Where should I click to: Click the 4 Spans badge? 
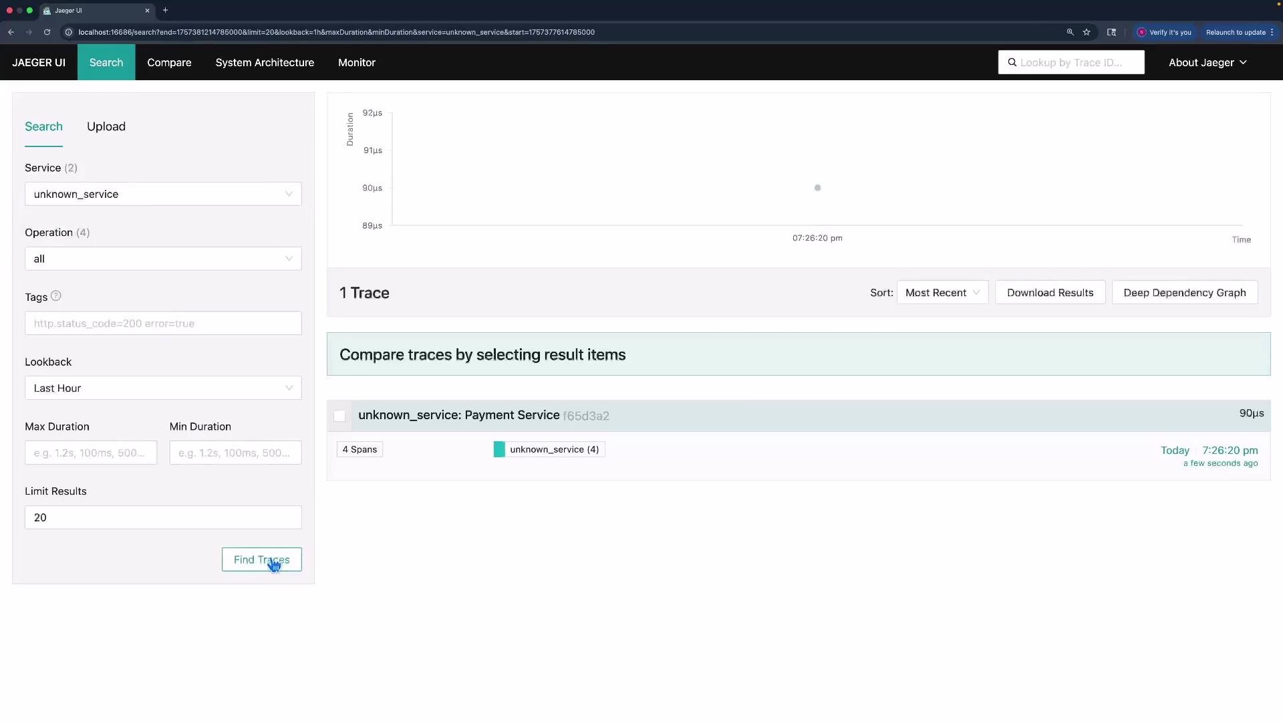pos(360,449)
